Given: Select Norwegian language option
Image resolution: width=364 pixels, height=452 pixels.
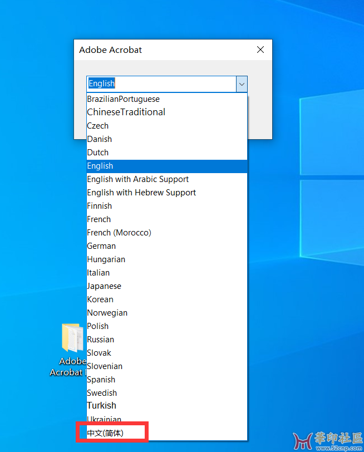Looking at the screenshot, I should pyautogui.click(x=167, y=313).
